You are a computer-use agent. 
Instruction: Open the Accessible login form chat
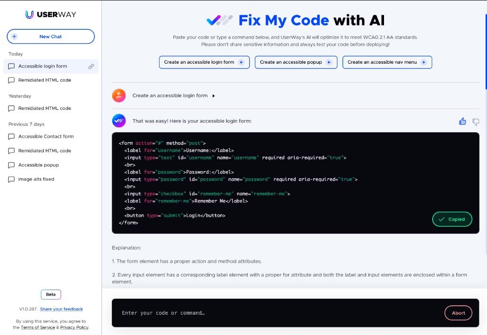click(x=51, y=67)
